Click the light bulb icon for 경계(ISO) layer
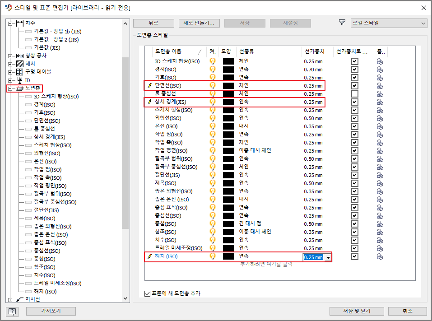432x321 pixels. (x=213, y=70)
